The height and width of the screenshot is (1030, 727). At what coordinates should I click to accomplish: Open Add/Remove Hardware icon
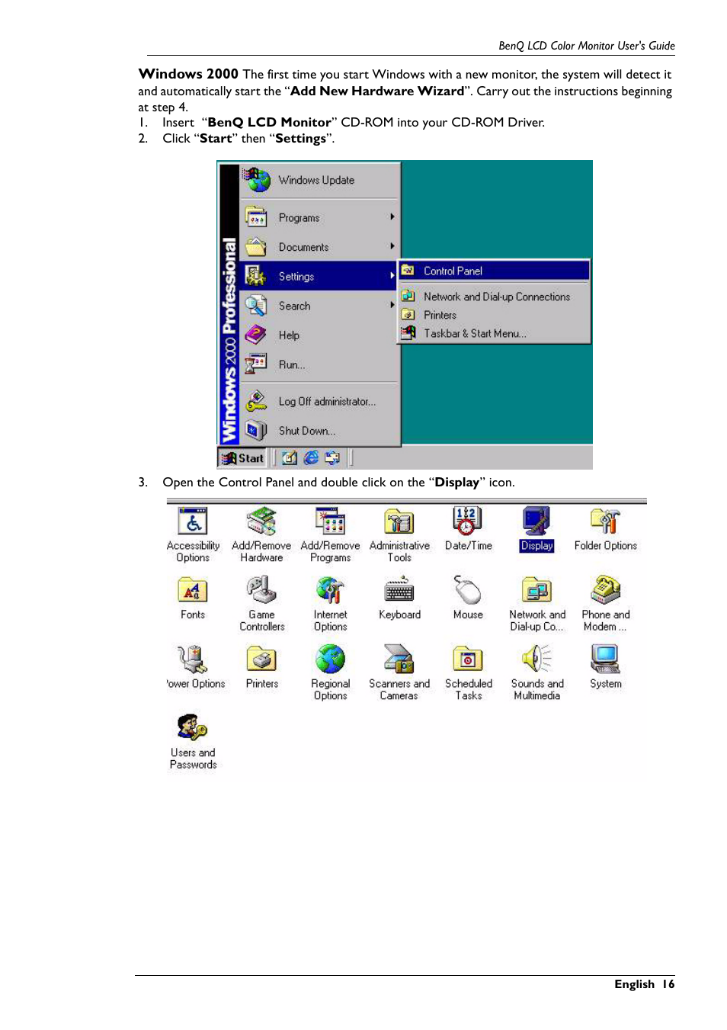[x=261, y=522]
